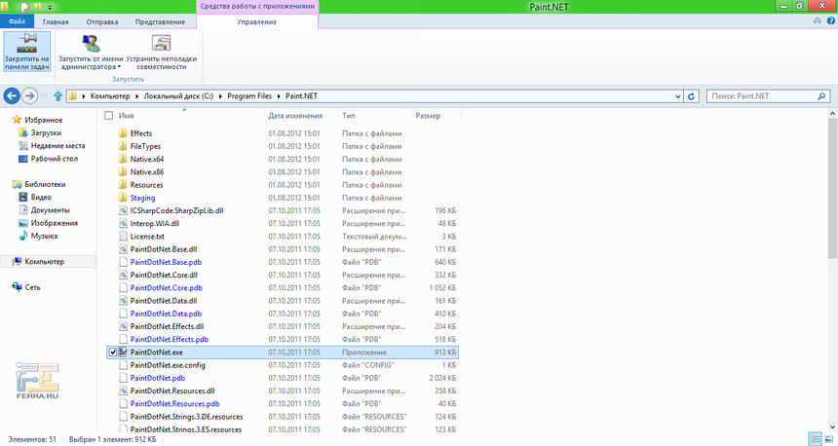
Task: Switch to the Представление ribbon tab
Action: [x=161, y=21]
